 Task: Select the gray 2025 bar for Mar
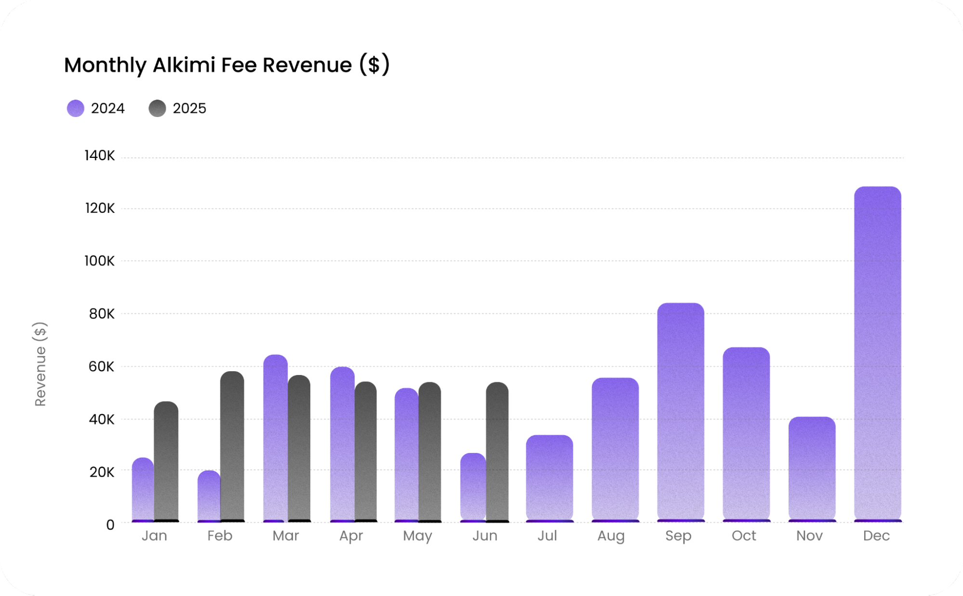(299, 449)
